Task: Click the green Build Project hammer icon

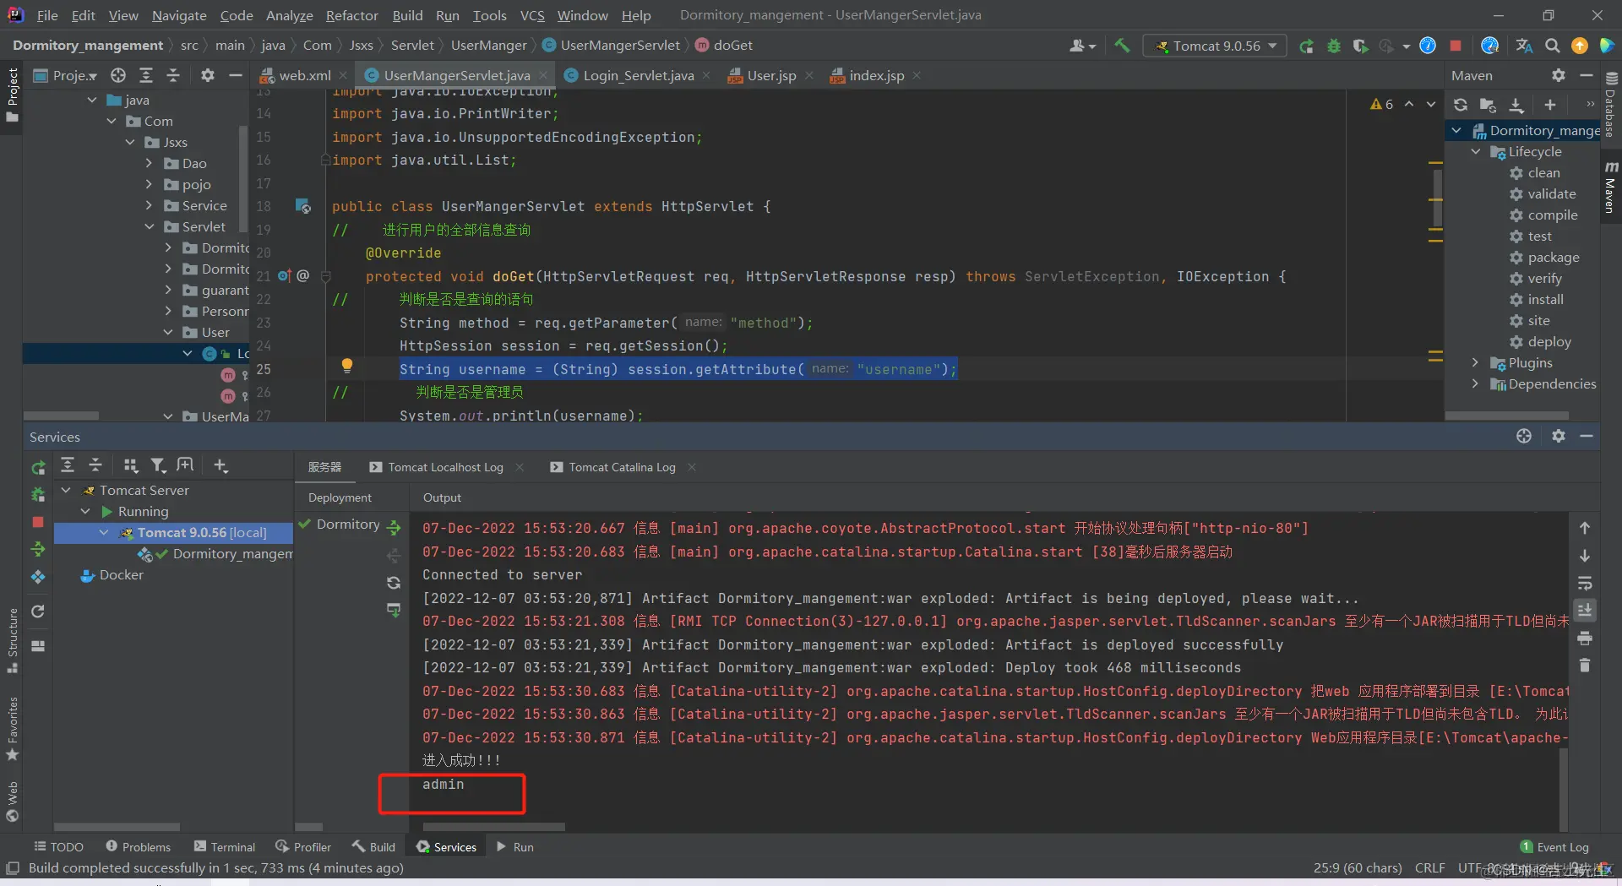Action: pyautogui.click(x=1122, y=46)
